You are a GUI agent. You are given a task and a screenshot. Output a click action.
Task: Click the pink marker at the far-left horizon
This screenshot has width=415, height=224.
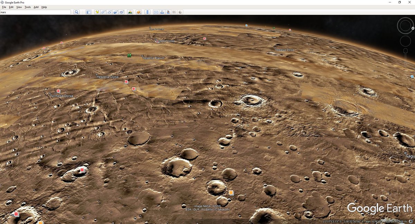coord(44,48)
